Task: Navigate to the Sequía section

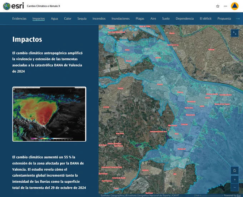Action: pos(82,19)
